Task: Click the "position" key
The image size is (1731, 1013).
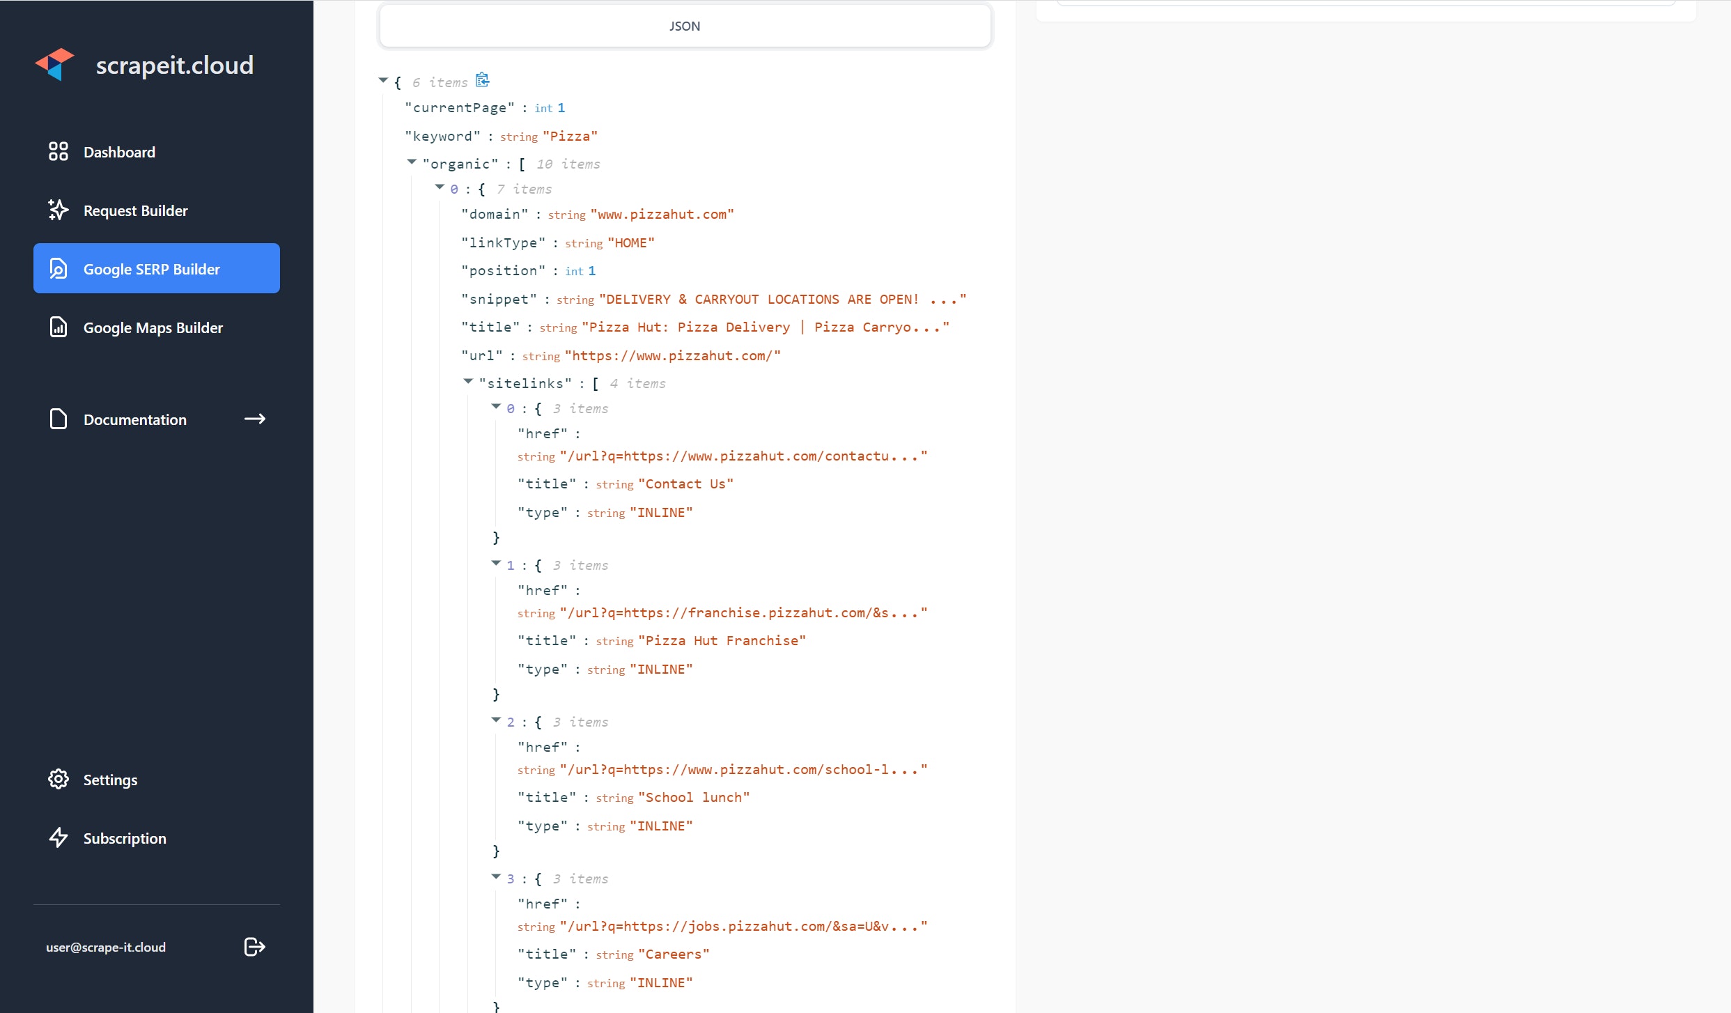Action: point(504,270)
